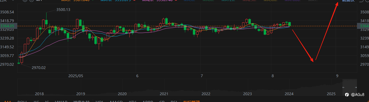Jump to 2023 on the overview timeline
The height and width of the screenshot is (102, 369).
coord(247,94)
